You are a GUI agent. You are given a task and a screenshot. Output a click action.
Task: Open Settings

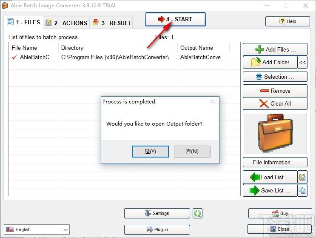(x=157, y=213)
